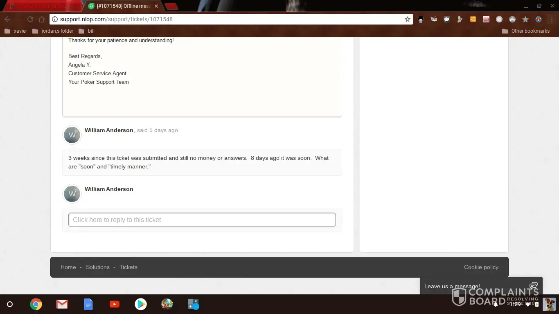
Task: Open the printer extension icon
Action: (420, 19)
